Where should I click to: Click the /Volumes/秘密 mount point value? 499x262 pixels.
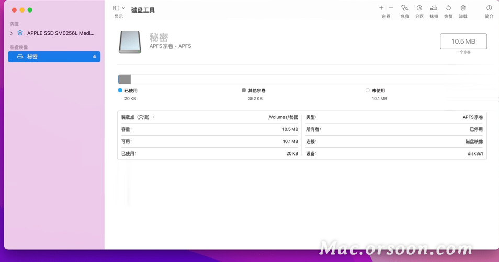click(x=283, y=117)
